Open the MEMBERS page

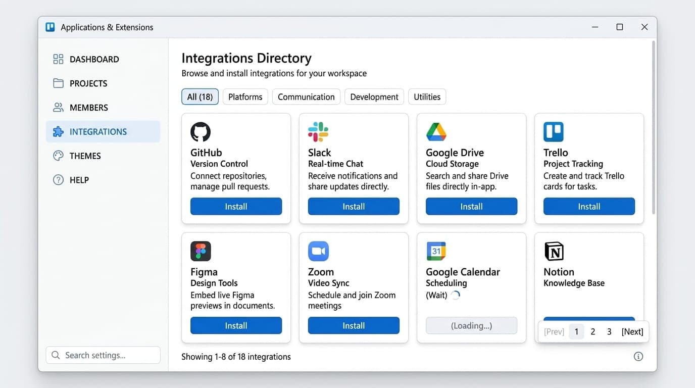click(x=103, y=108)
